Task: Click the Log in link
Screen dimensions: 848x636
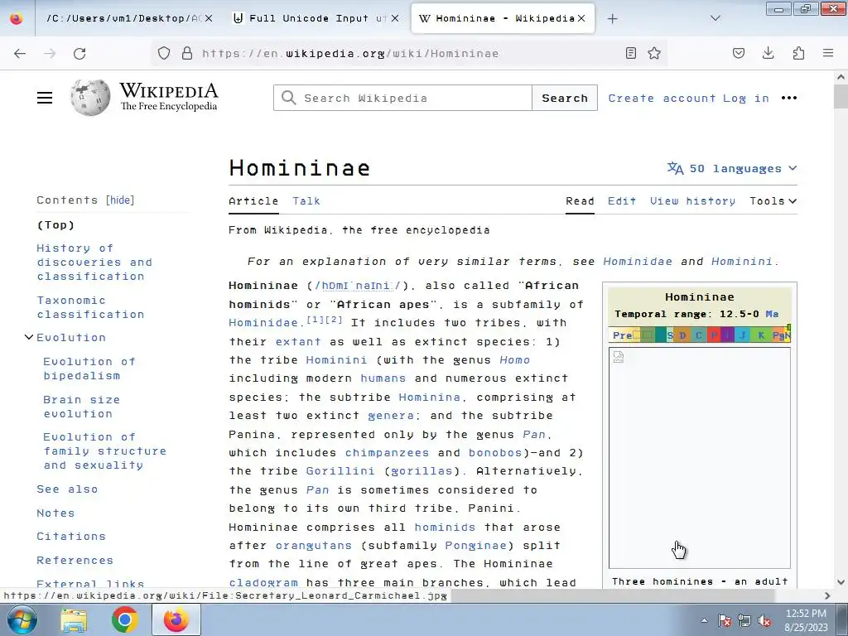Action: (x=746, y=98)
